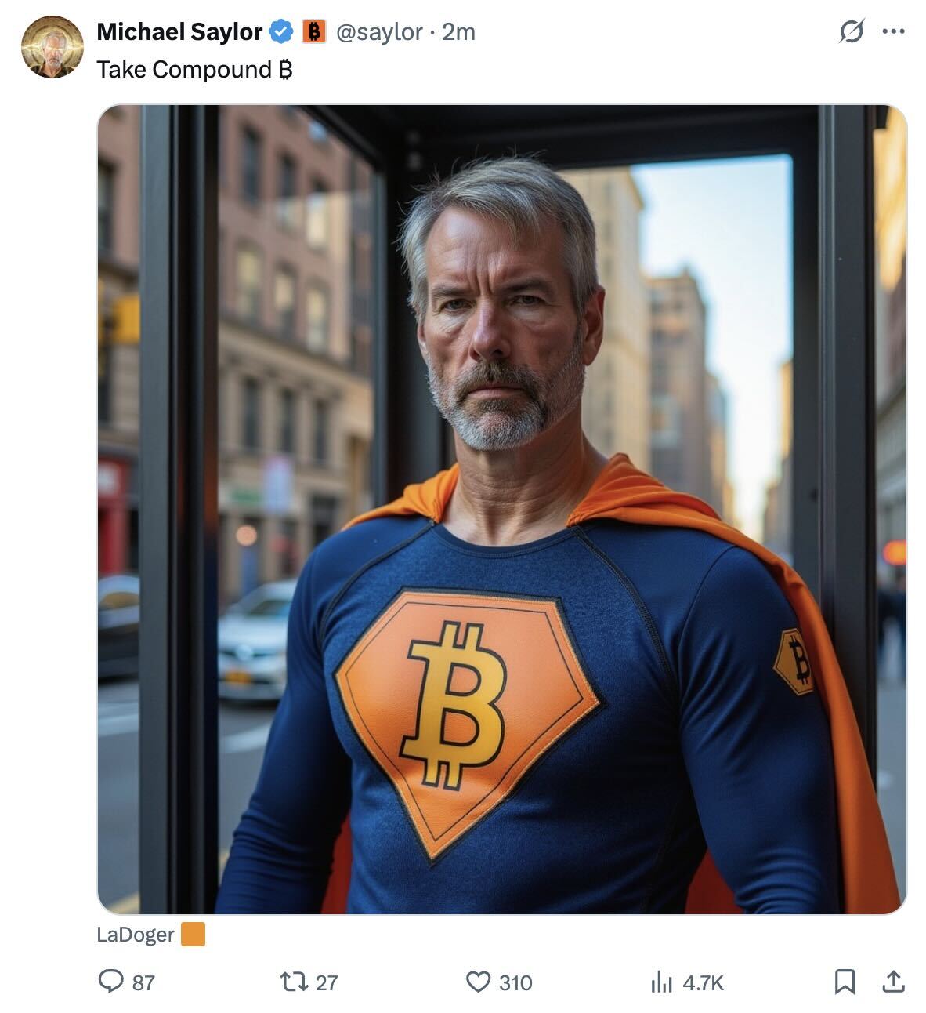
Task: Open the 2m timestamp link
Action: pyautogui.click(x=458, y=32)
